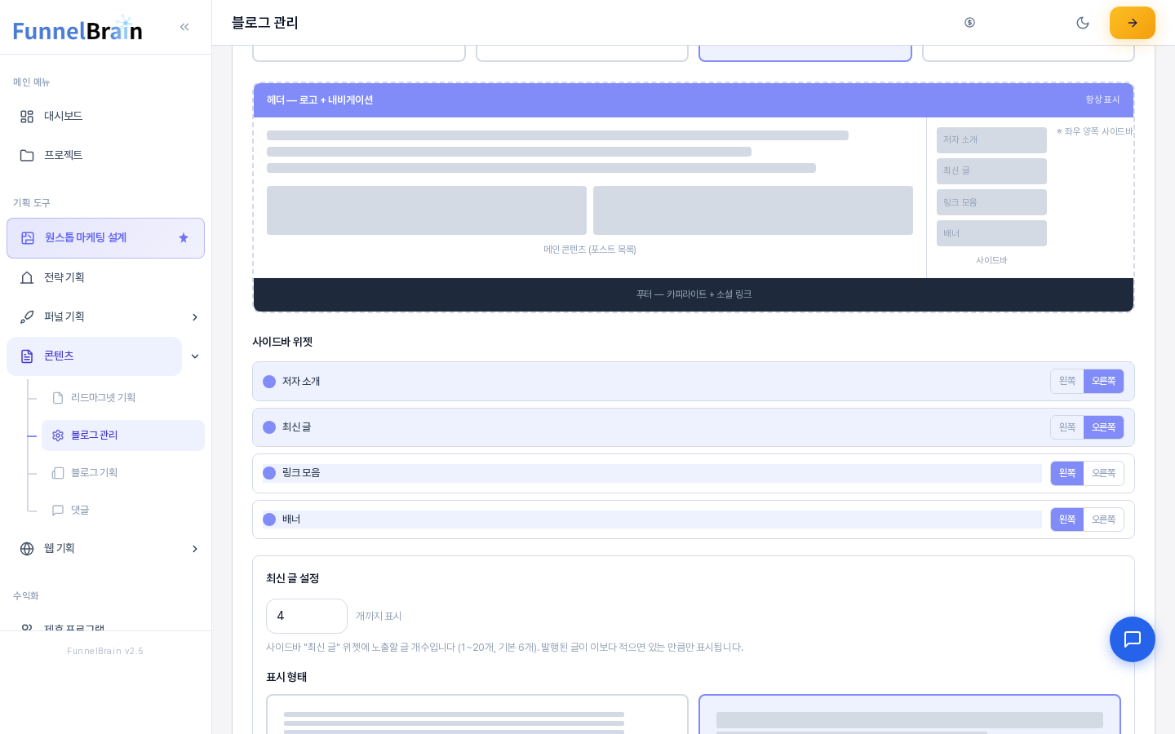Set 링크 모음 widget to 오른쪽

coord(1104,474)
